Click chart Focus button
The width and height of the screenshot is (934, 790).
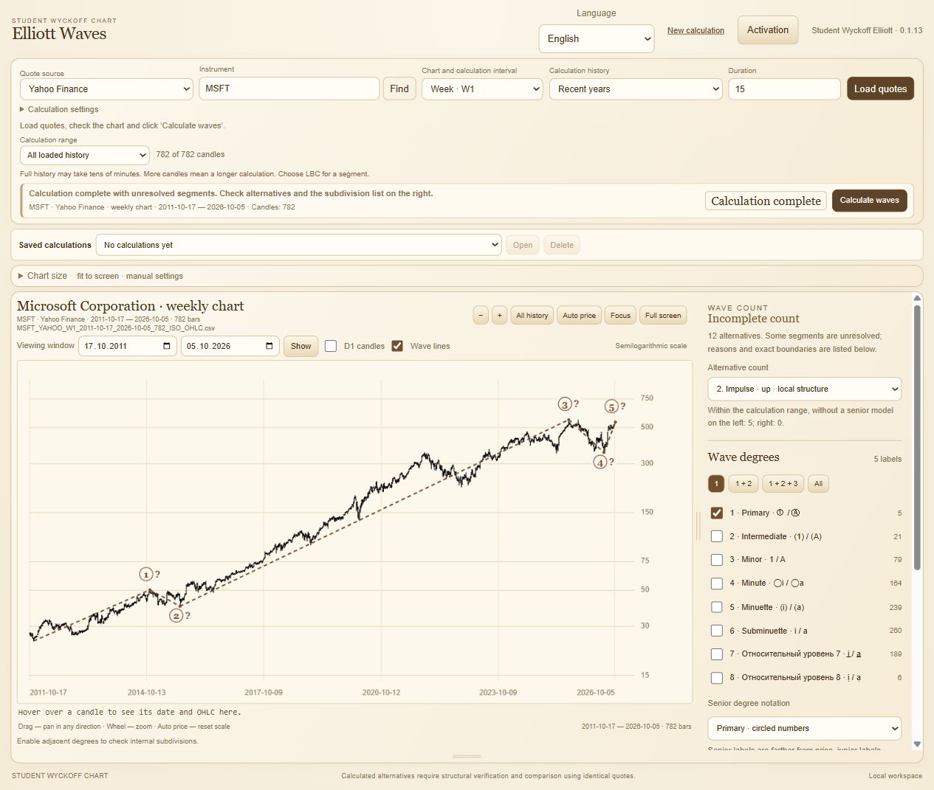click(620, 315)
